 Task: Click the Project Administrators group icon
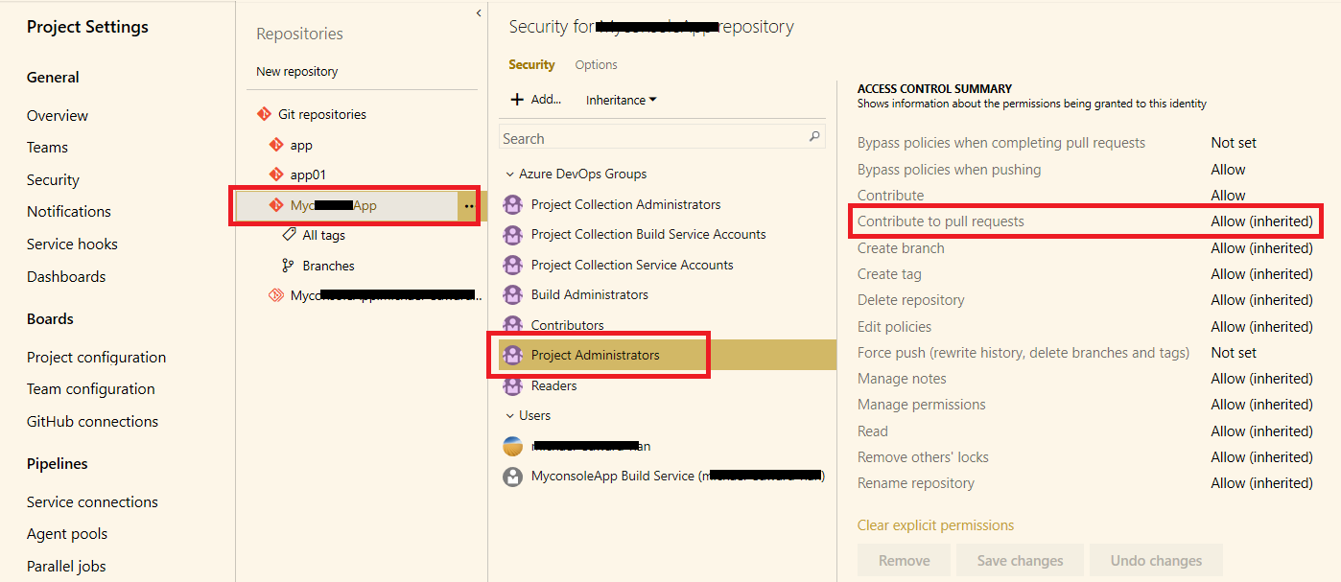(513, 355)
